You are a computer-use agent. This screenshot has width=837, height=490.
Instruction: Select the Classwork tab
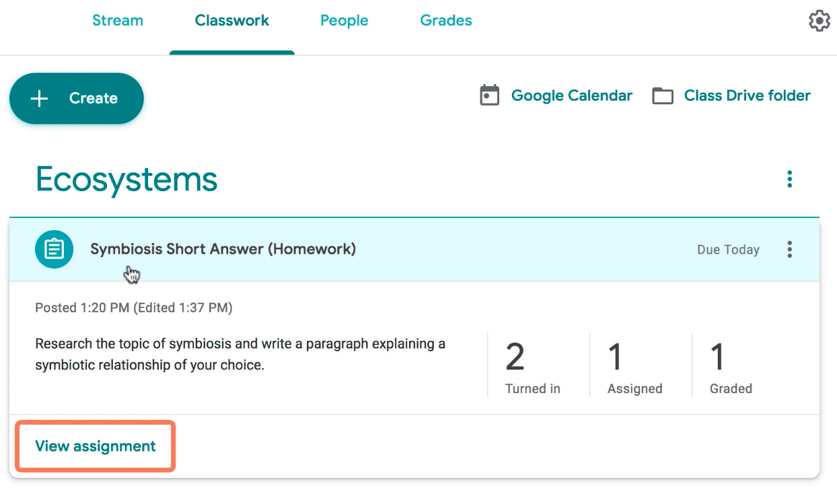pos(231,20)
